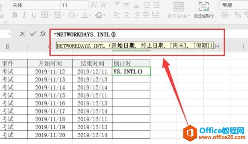Align text right
Viewport: 248px width, 144px height.
[136, 15]
